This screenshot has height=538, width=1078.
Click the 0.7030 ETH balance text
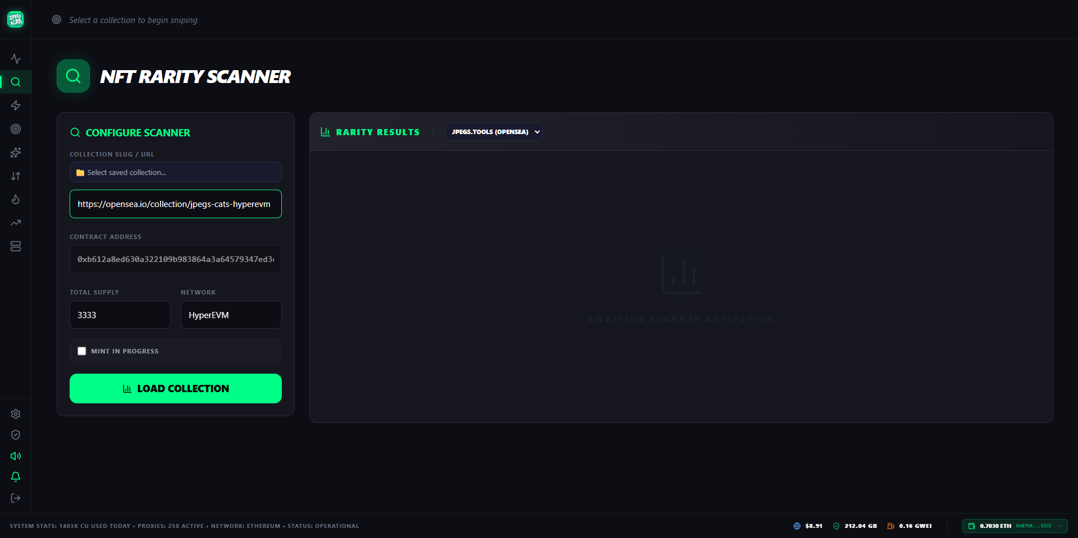[x=995, y=526]
